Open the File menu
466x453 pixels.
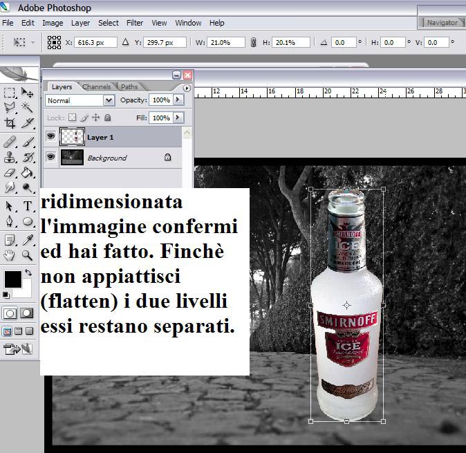tap(8, 23)
